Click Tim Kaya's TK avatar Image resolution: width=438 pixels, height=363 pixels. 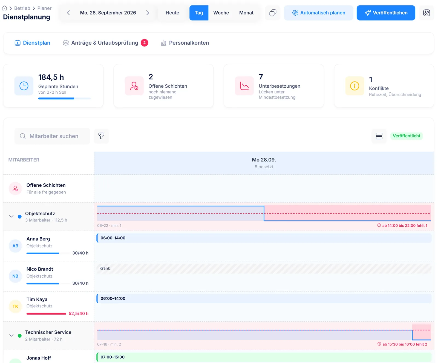click(x=15, y=306)
